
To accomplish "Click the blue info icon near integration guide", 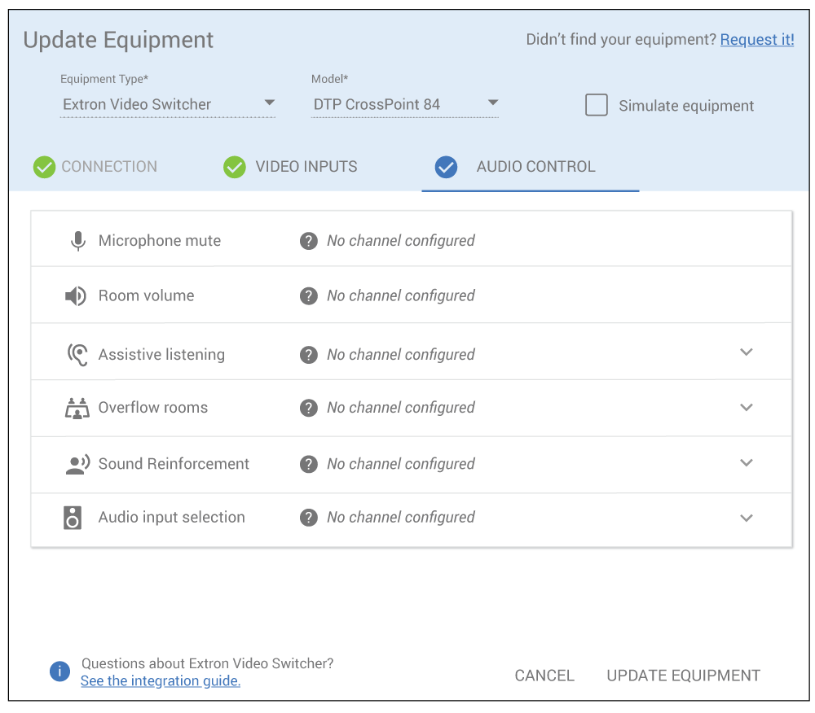I will [x=59, y=671].
